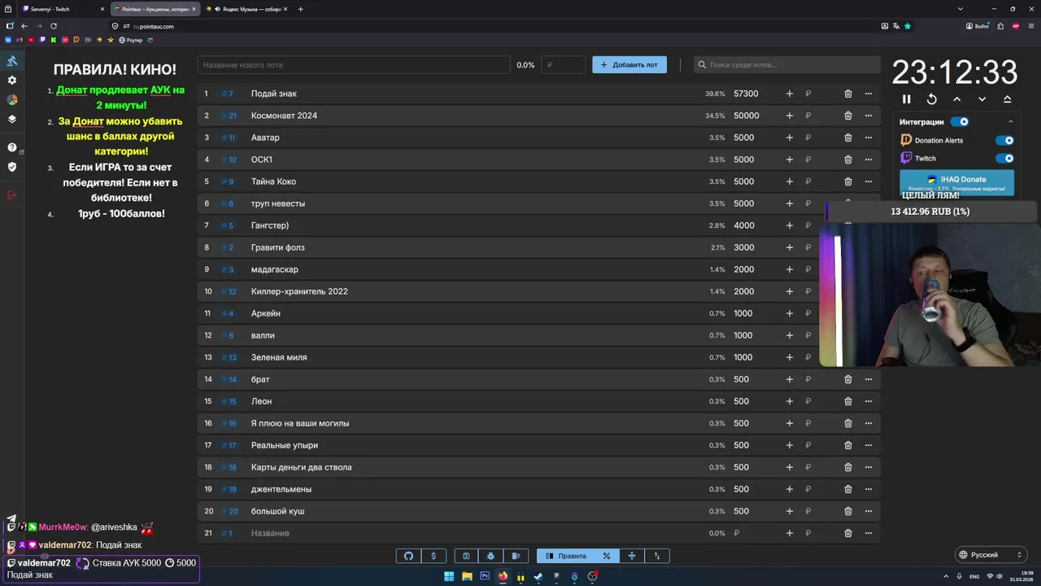Image resolution: width=1041 pixels, height=586 pixels.
Task: Open more options for большой куш
Action: coord(869,511)
